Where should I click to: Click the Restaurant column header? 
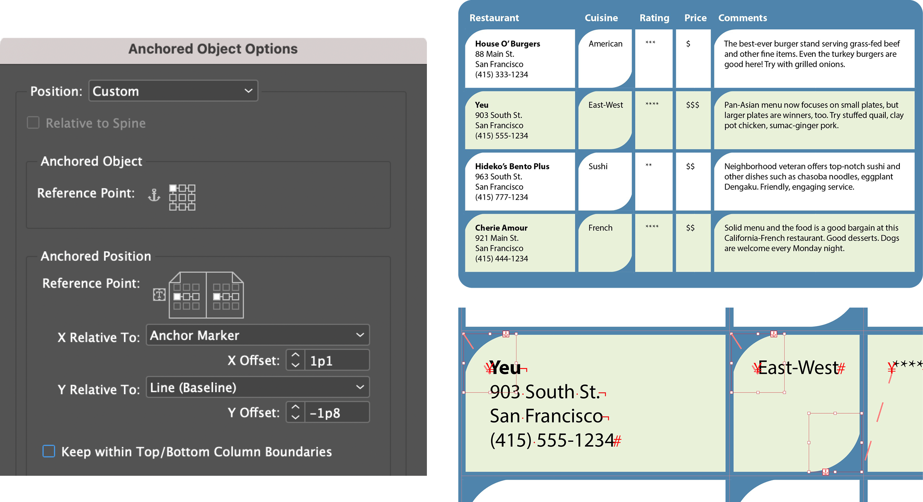(494, 18)
